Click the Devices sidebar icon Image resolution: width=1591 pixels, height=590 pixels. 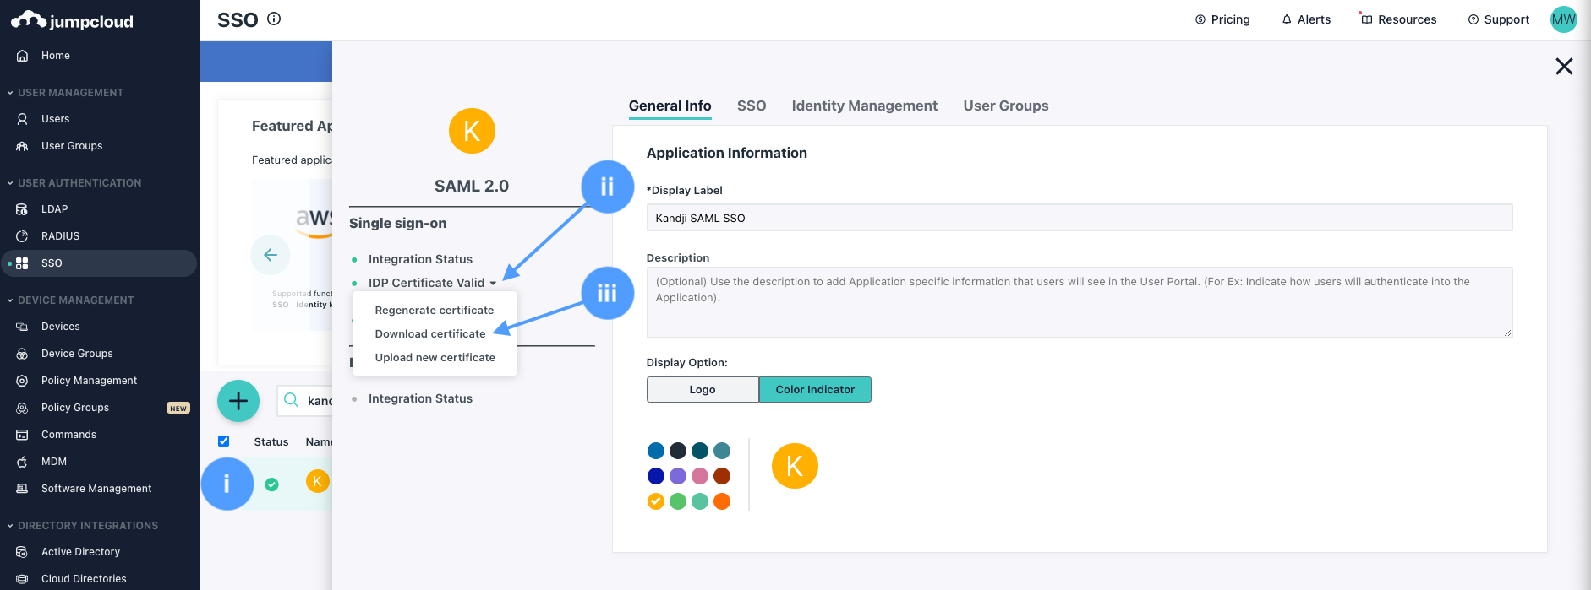point(23,327)
